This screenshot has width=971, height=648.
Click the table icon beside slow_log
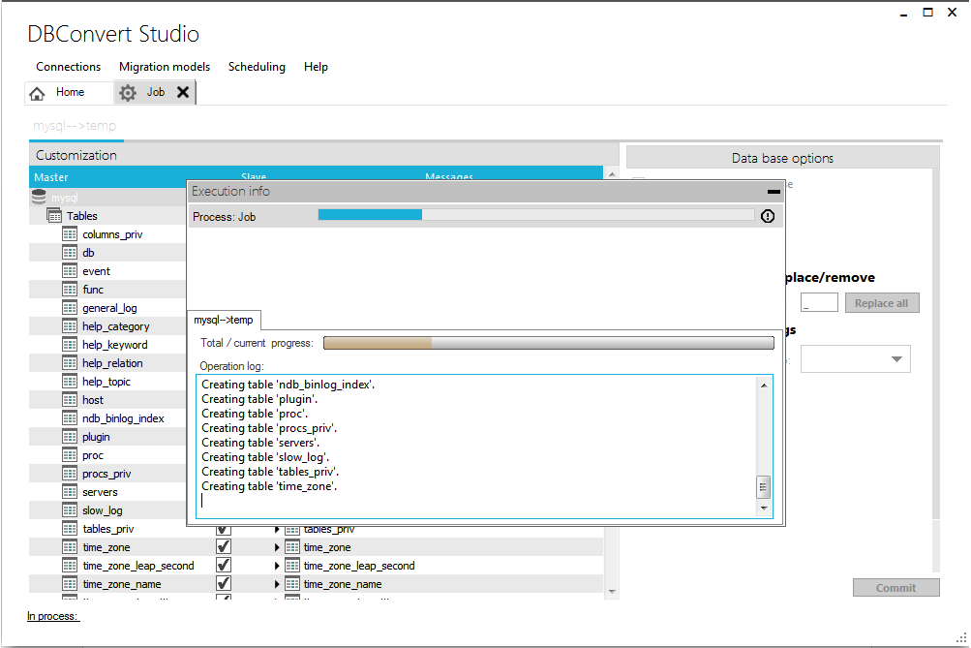[69, 509]
